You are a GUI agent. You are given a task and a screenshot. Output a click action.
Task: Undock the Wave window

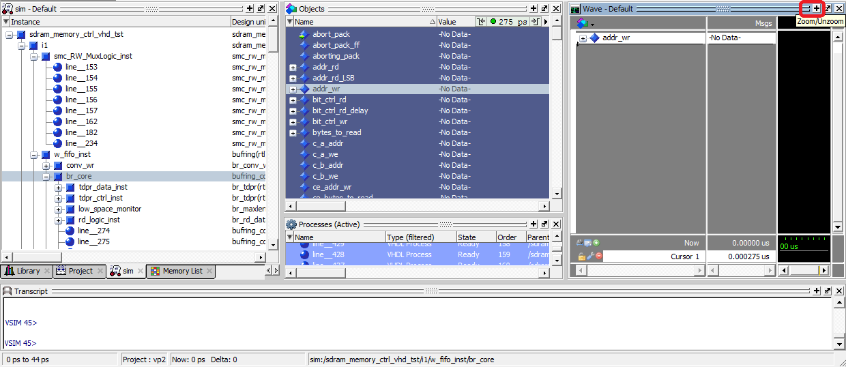(x=828, y=9)
